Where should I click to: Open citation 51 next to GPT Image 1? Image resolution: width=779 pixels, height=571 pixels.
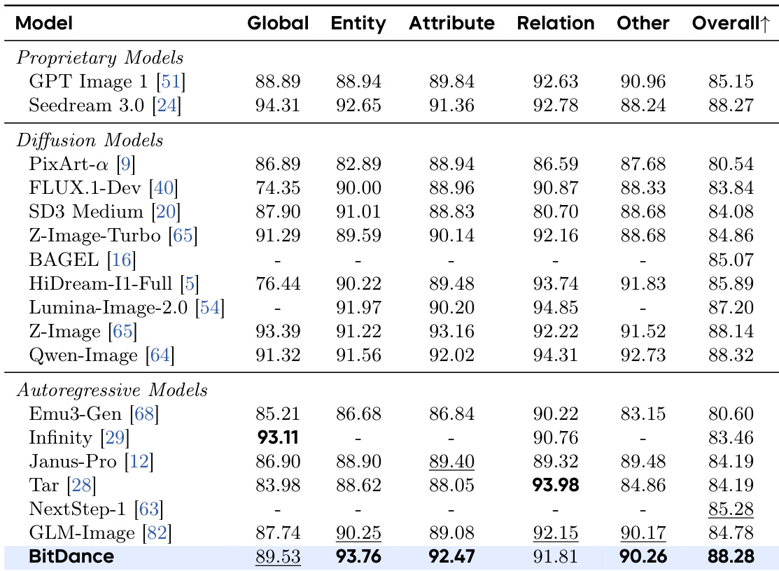click(x=171, y=82)
